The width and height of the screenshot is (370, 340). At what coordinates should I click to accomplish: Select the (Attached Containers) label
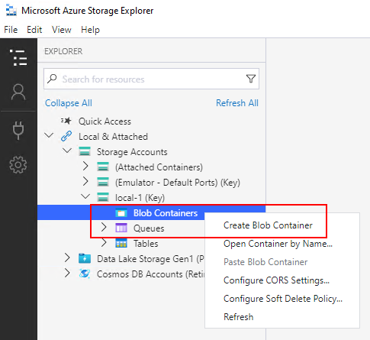click(x=159, y=167)
